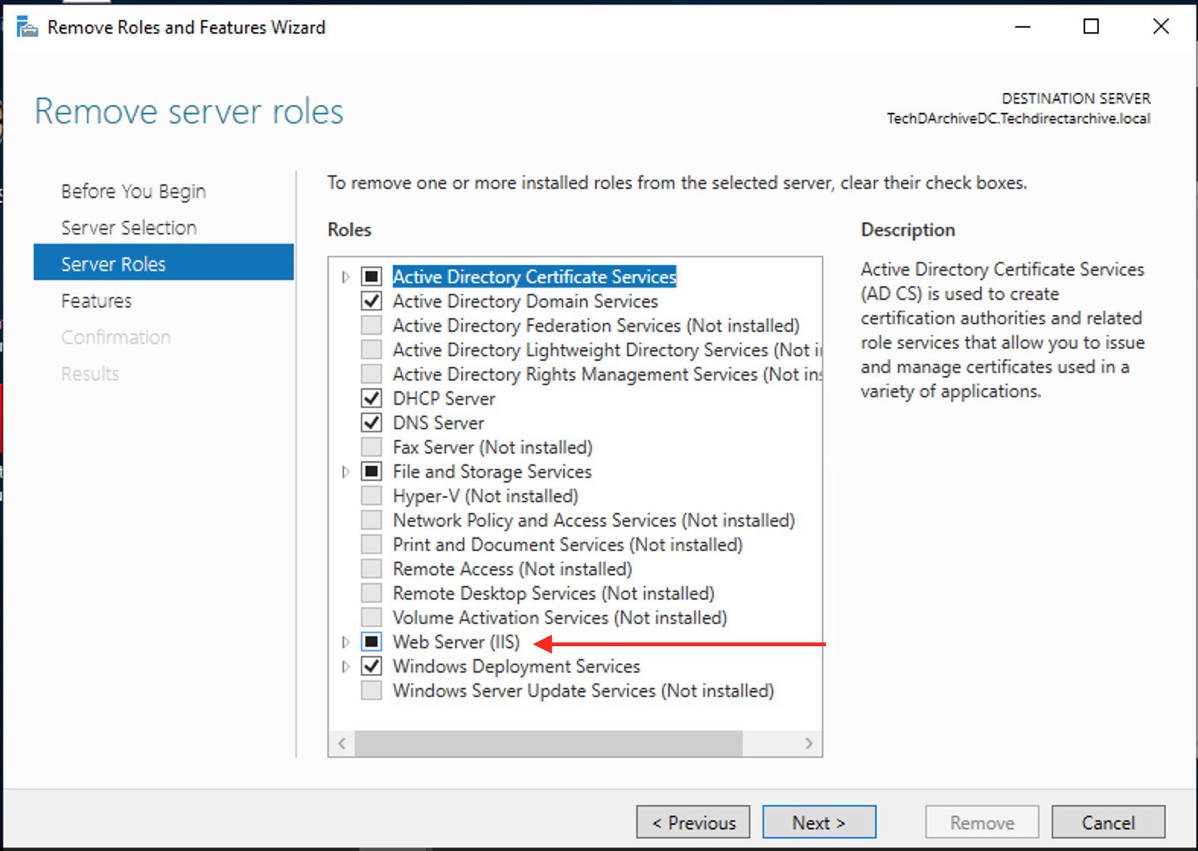Go to Before You Begin step
Viewport: 1198px width, 851px height.
133,191
